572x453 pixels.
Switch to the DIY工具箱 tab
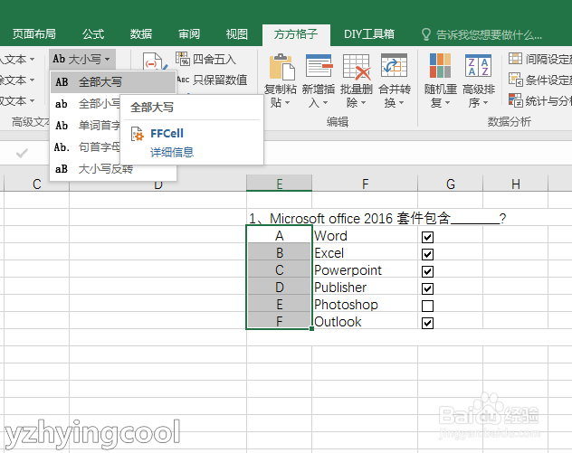(x=368, y=34)
